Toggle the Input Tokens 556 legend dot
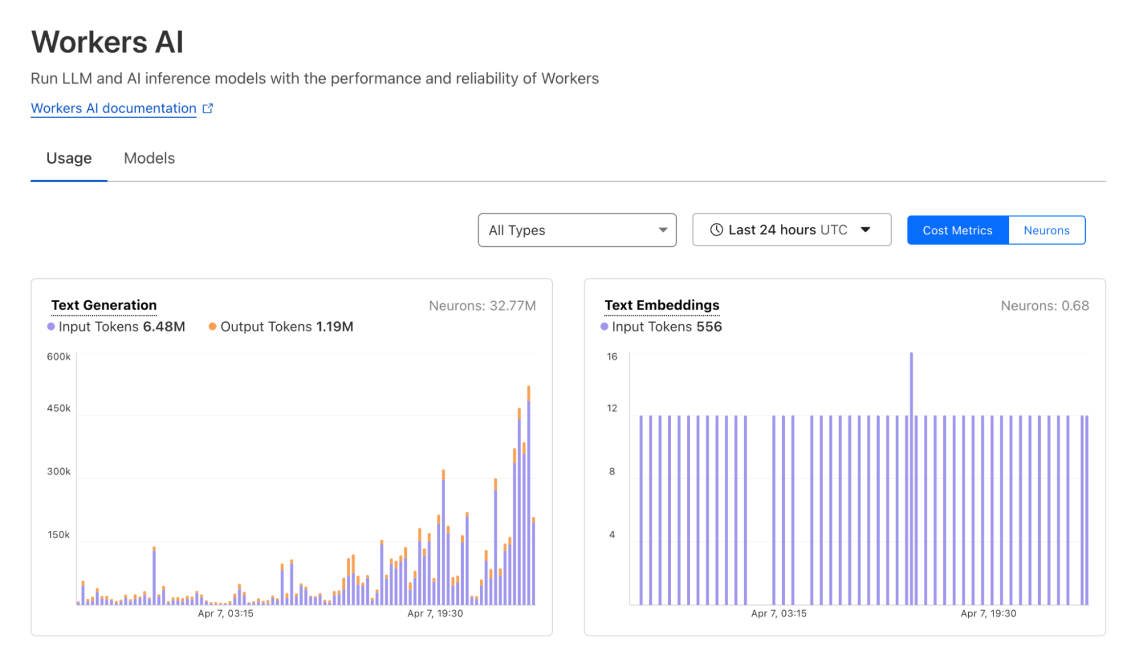This screenshot has height=648, width=1131. coord(604,327)
